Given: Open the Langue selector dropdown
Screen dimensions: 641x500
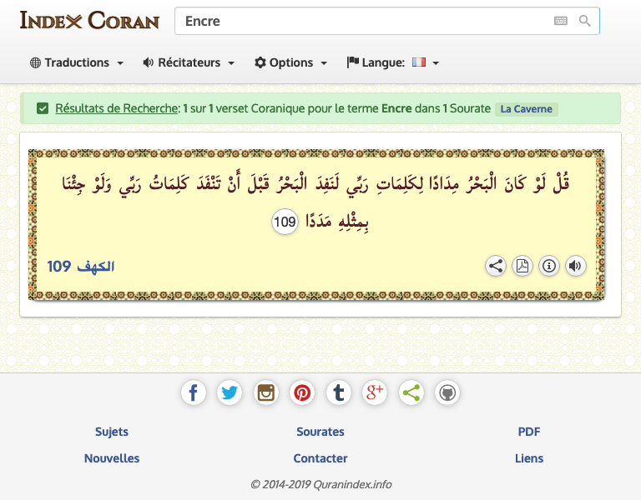Looking at the screenshot, I should pyautogui.click(x=392, y=62).
